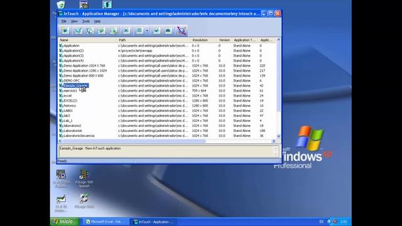Click the ES language indicator in tray
This screenshot has height=226, width=402.
[321, 222]
